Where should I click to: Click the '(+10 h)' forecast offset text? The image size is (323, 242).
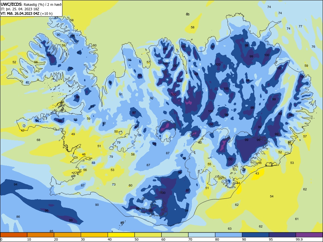tap(46, 14)
